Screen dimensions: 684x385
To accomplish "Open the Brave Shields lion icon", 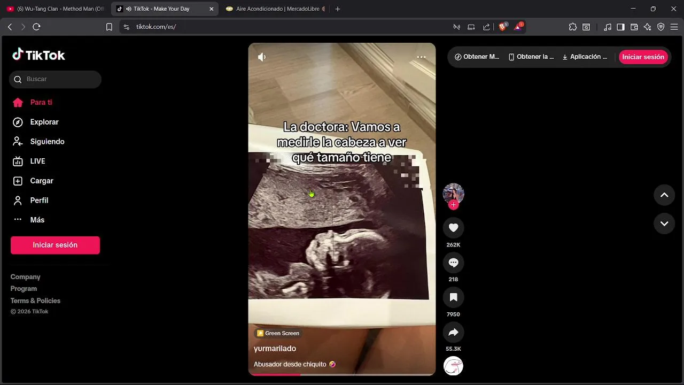I will click(503, 27).
